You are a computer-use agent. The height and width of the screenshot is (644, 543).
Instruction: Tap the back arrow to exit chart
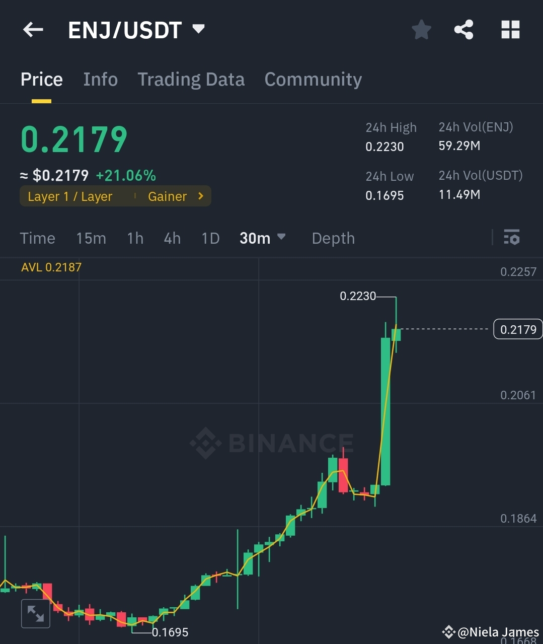[33, 30]
